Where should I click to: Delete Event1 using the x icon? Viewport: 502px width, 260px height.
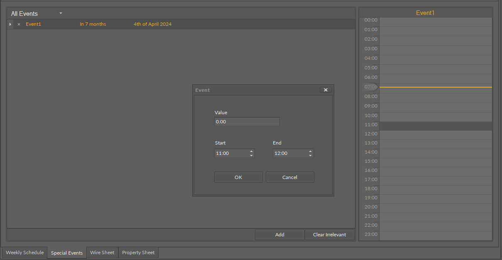click(x=18, y=24)
